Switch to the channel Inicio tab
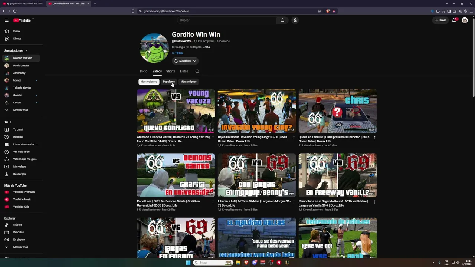Image resolution: width=475 pixels, height=267 pixels. [144, 71]
